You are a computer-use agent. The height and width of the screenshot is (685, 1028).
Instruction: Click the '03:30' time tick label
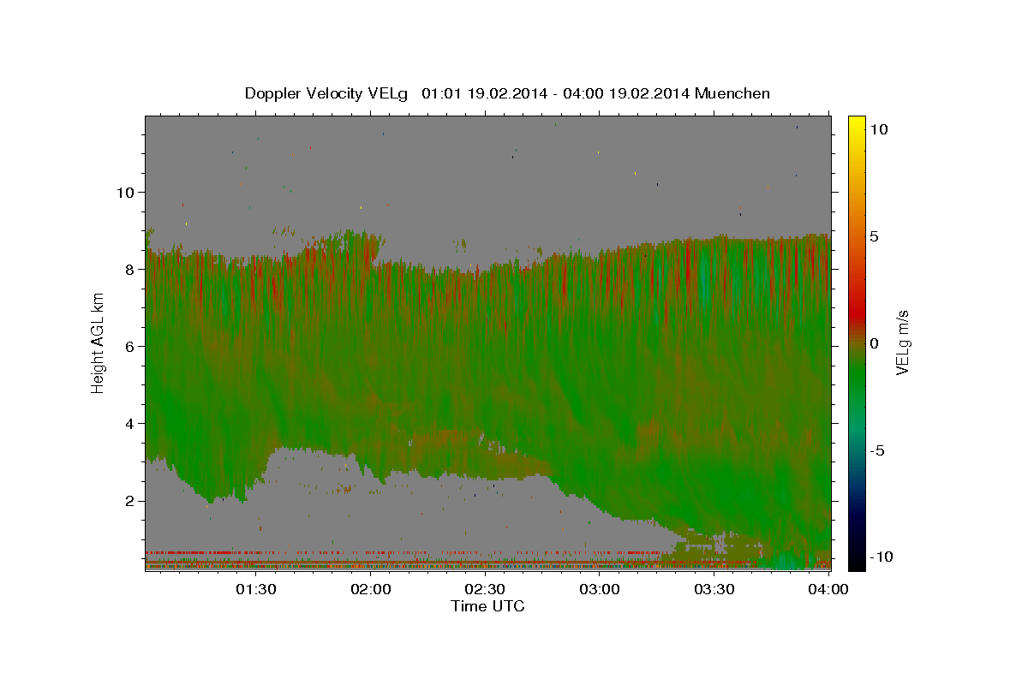coord(714,589)
